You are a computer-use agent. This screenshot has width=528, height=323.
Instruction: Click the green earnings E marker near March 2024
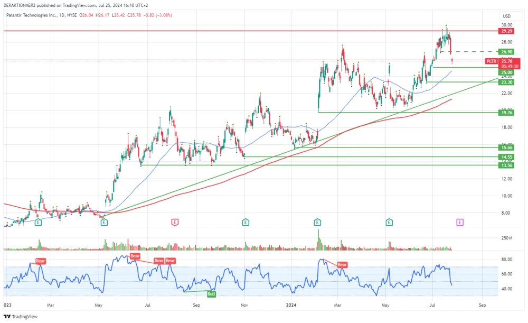click(x=317, y=223)
